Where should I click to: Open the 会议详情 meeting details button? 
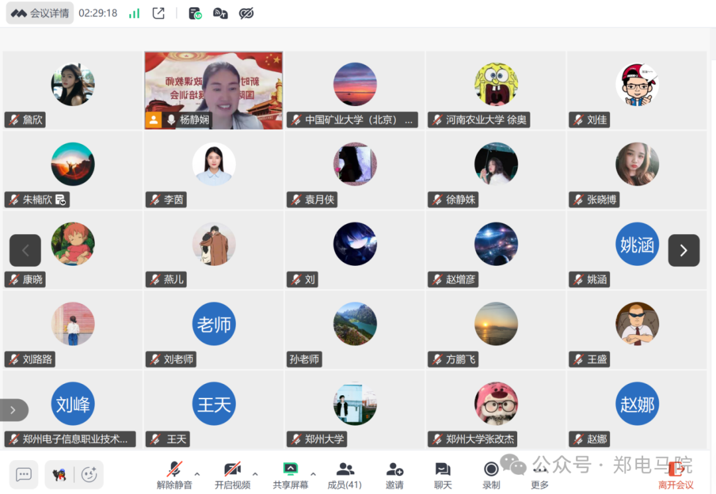click(x=40, y=13)
